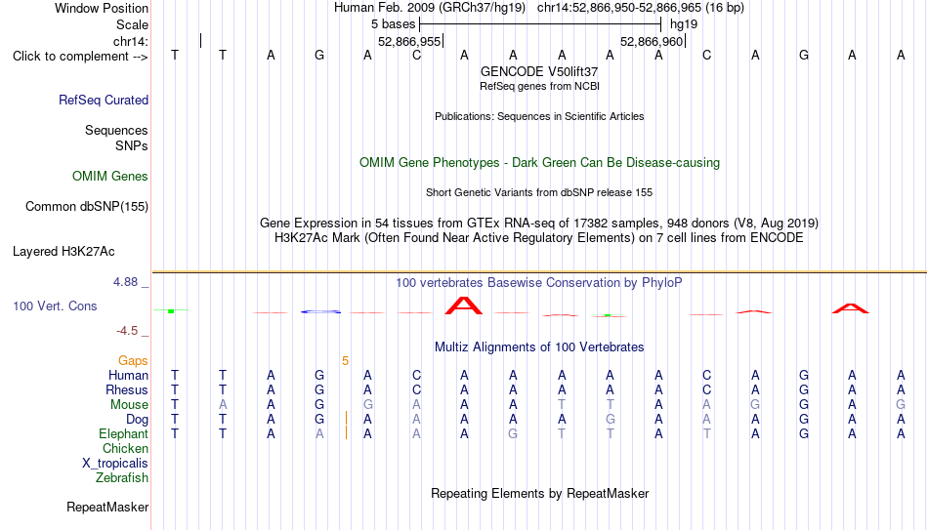Click the Window Position label
The height and width of the screenshot is (530, 928).
[x=102, y=8]
